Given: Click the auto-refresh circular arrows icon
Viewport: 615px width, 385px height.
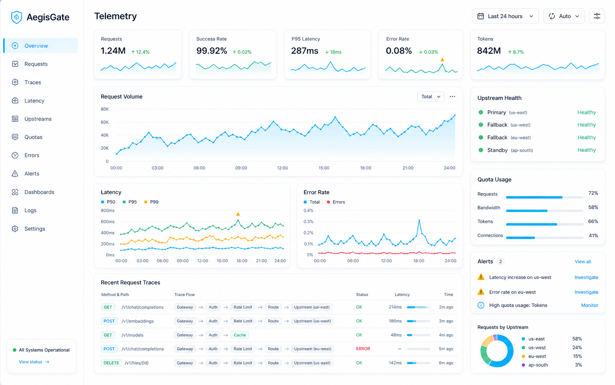Looking at the screenshot, I should click(x=552, y=16).
